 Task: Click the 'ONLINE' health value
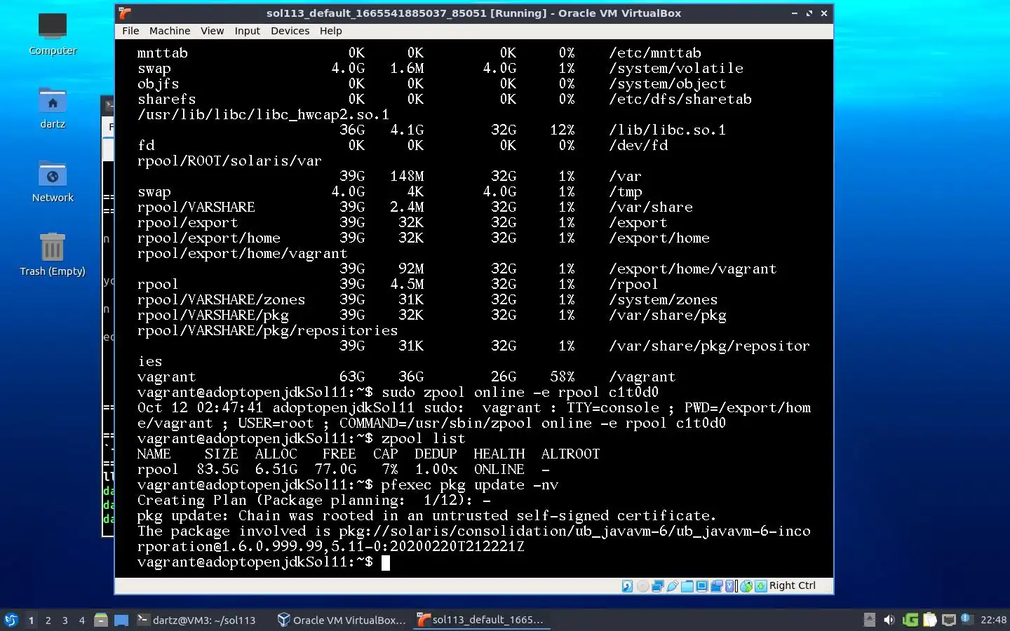499,470
